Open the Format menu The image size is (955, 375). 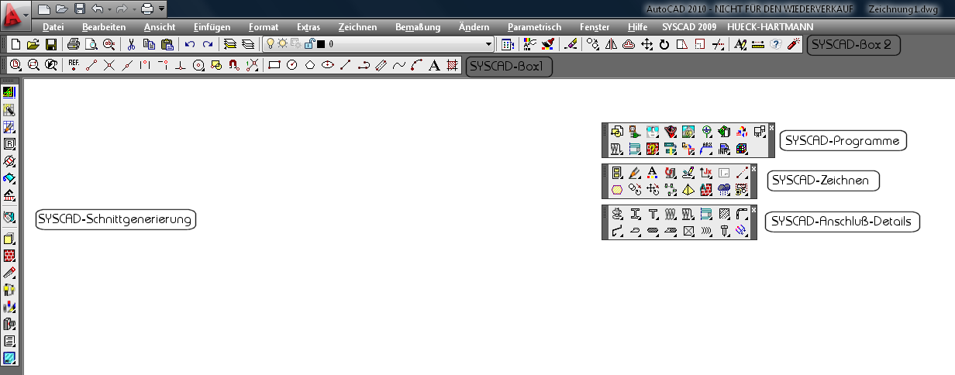click(x=264, y=26)
